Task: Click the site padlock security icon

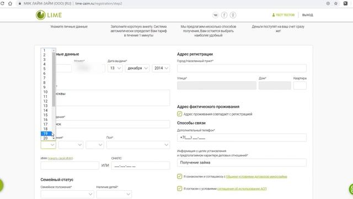Action: (20, 3)
